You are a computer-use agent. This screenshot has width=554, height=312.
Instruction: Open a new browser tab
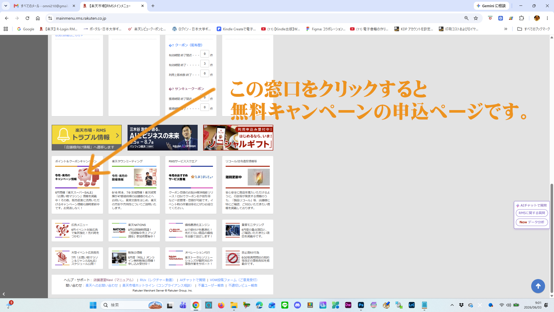(153, 6)
